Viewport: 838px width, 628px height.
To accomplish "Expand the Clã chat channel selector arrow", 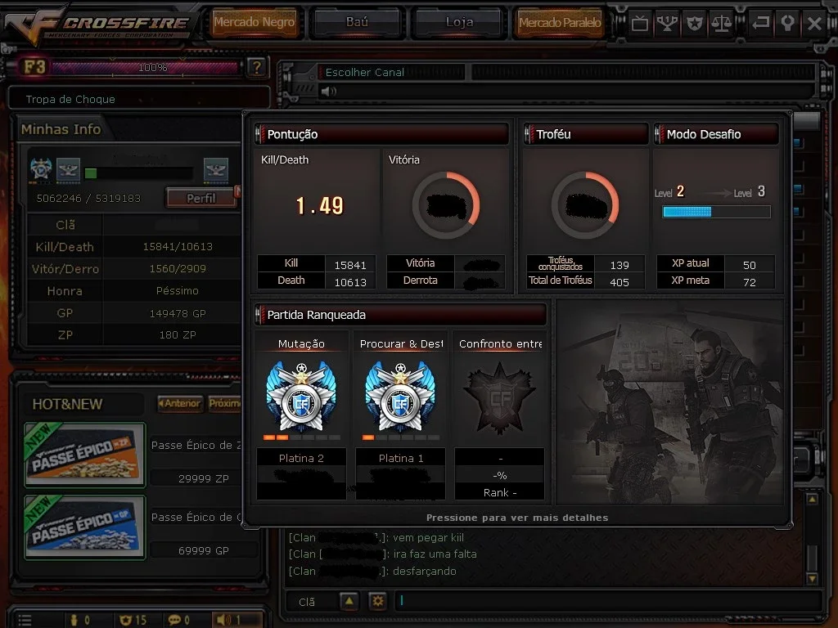I will coord(349,601).
